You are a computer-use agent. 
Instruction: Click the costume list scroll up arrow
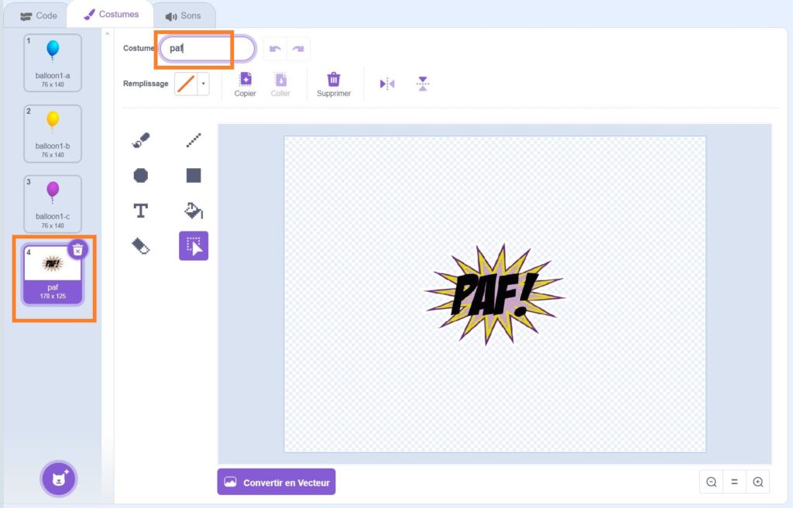point(107,34)
